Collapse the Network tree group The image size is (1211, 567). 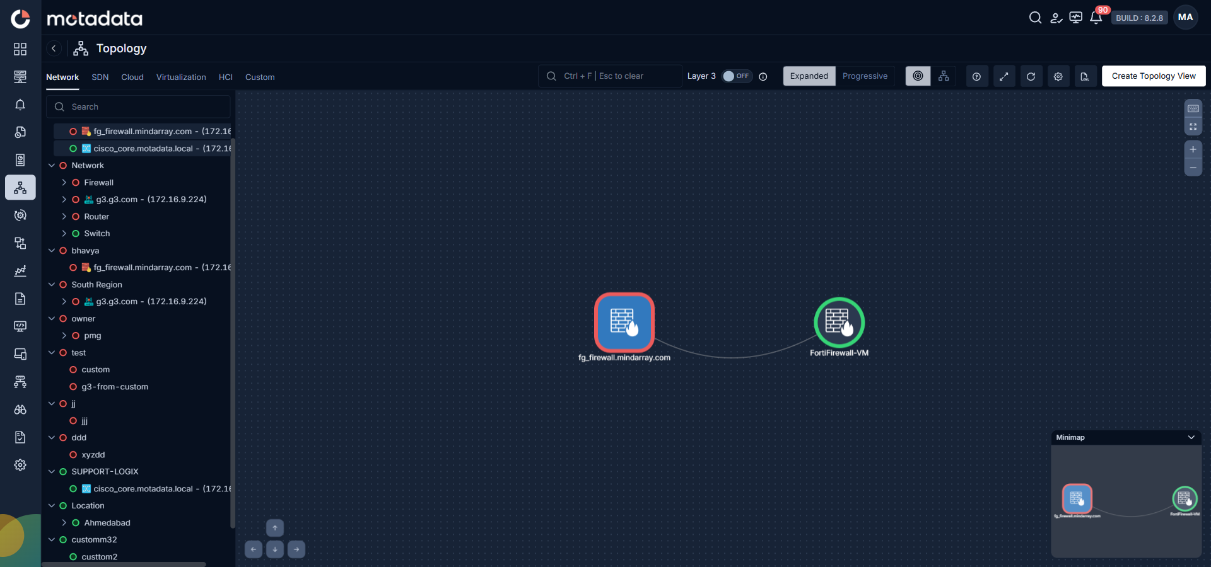[52, 166]
